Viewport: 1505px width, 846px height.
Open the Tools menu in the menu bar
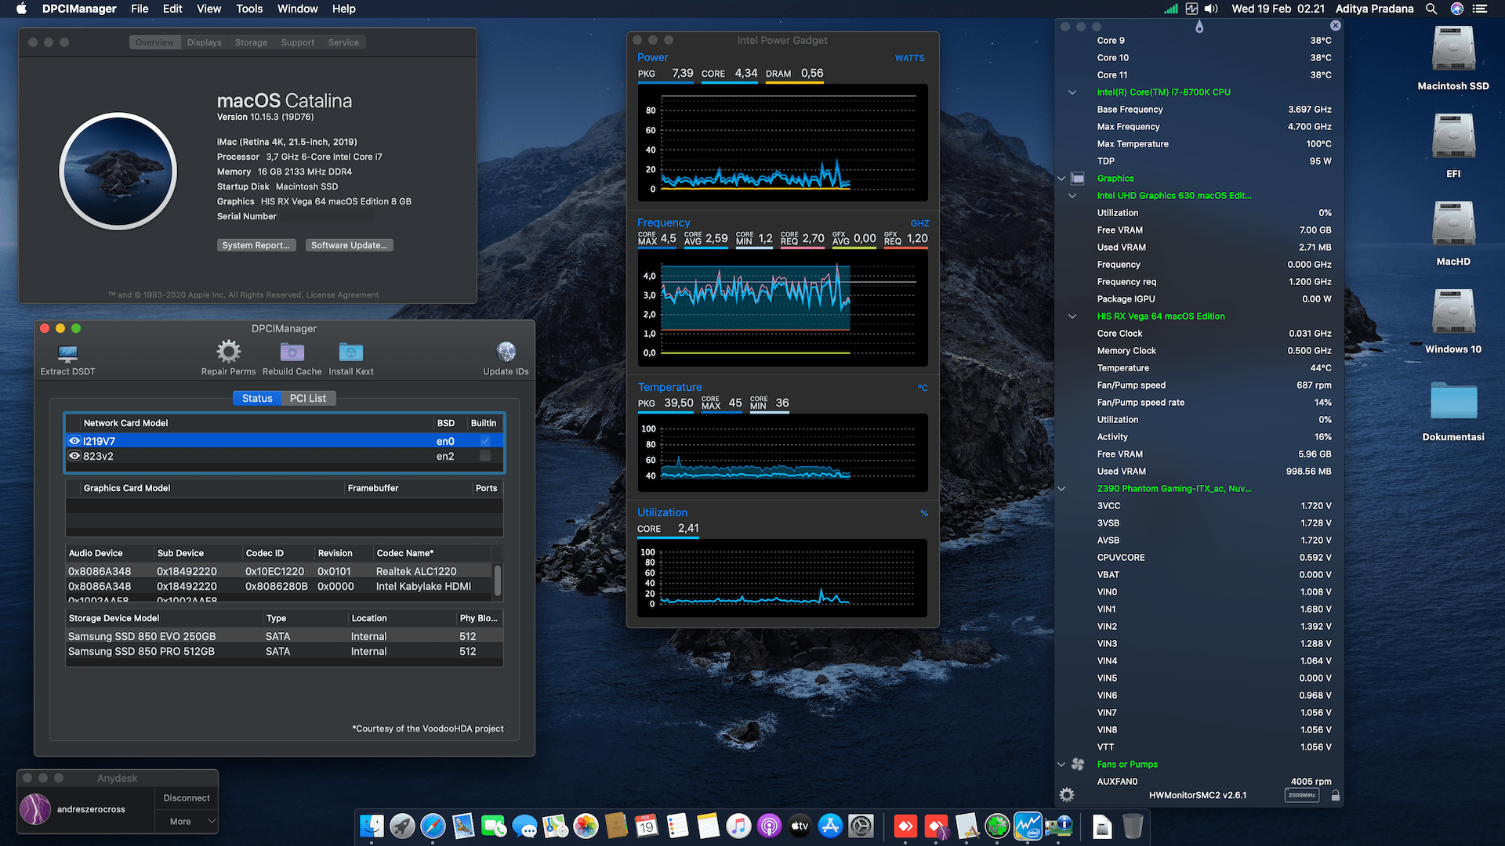[x=248, y=9]
